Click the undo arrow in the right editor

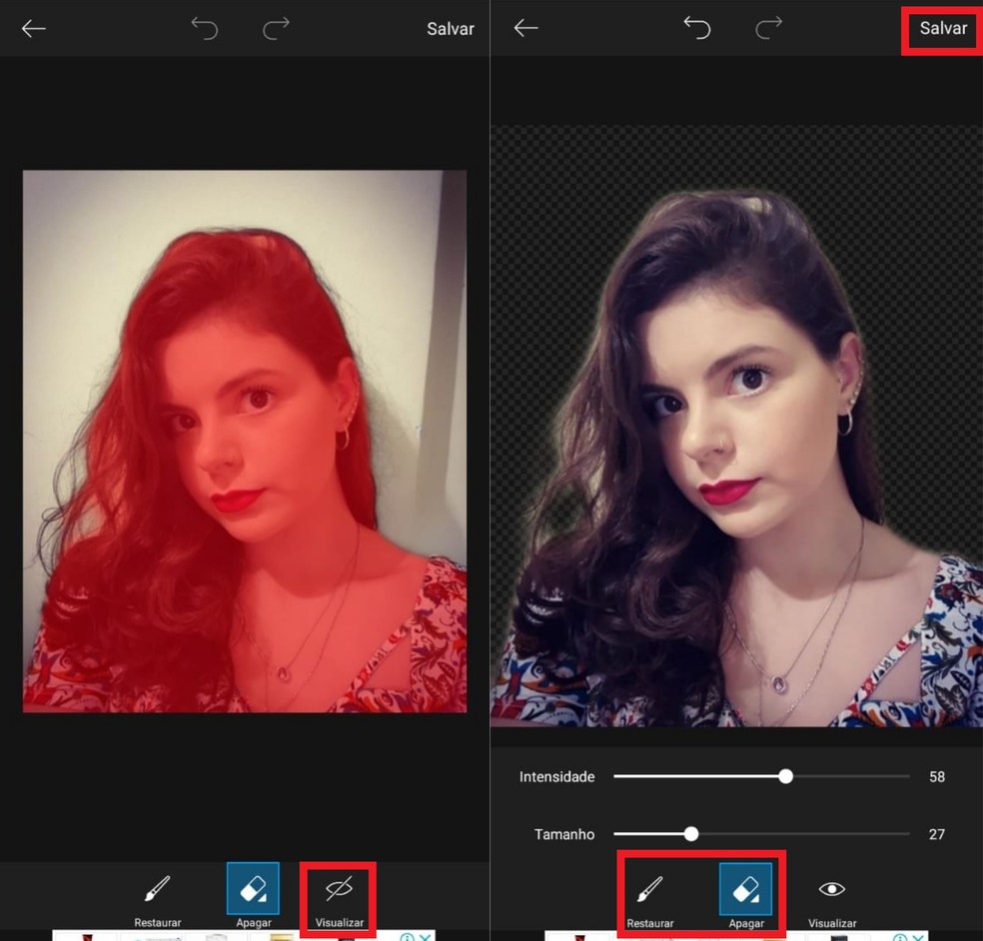(x=696, y=28)
